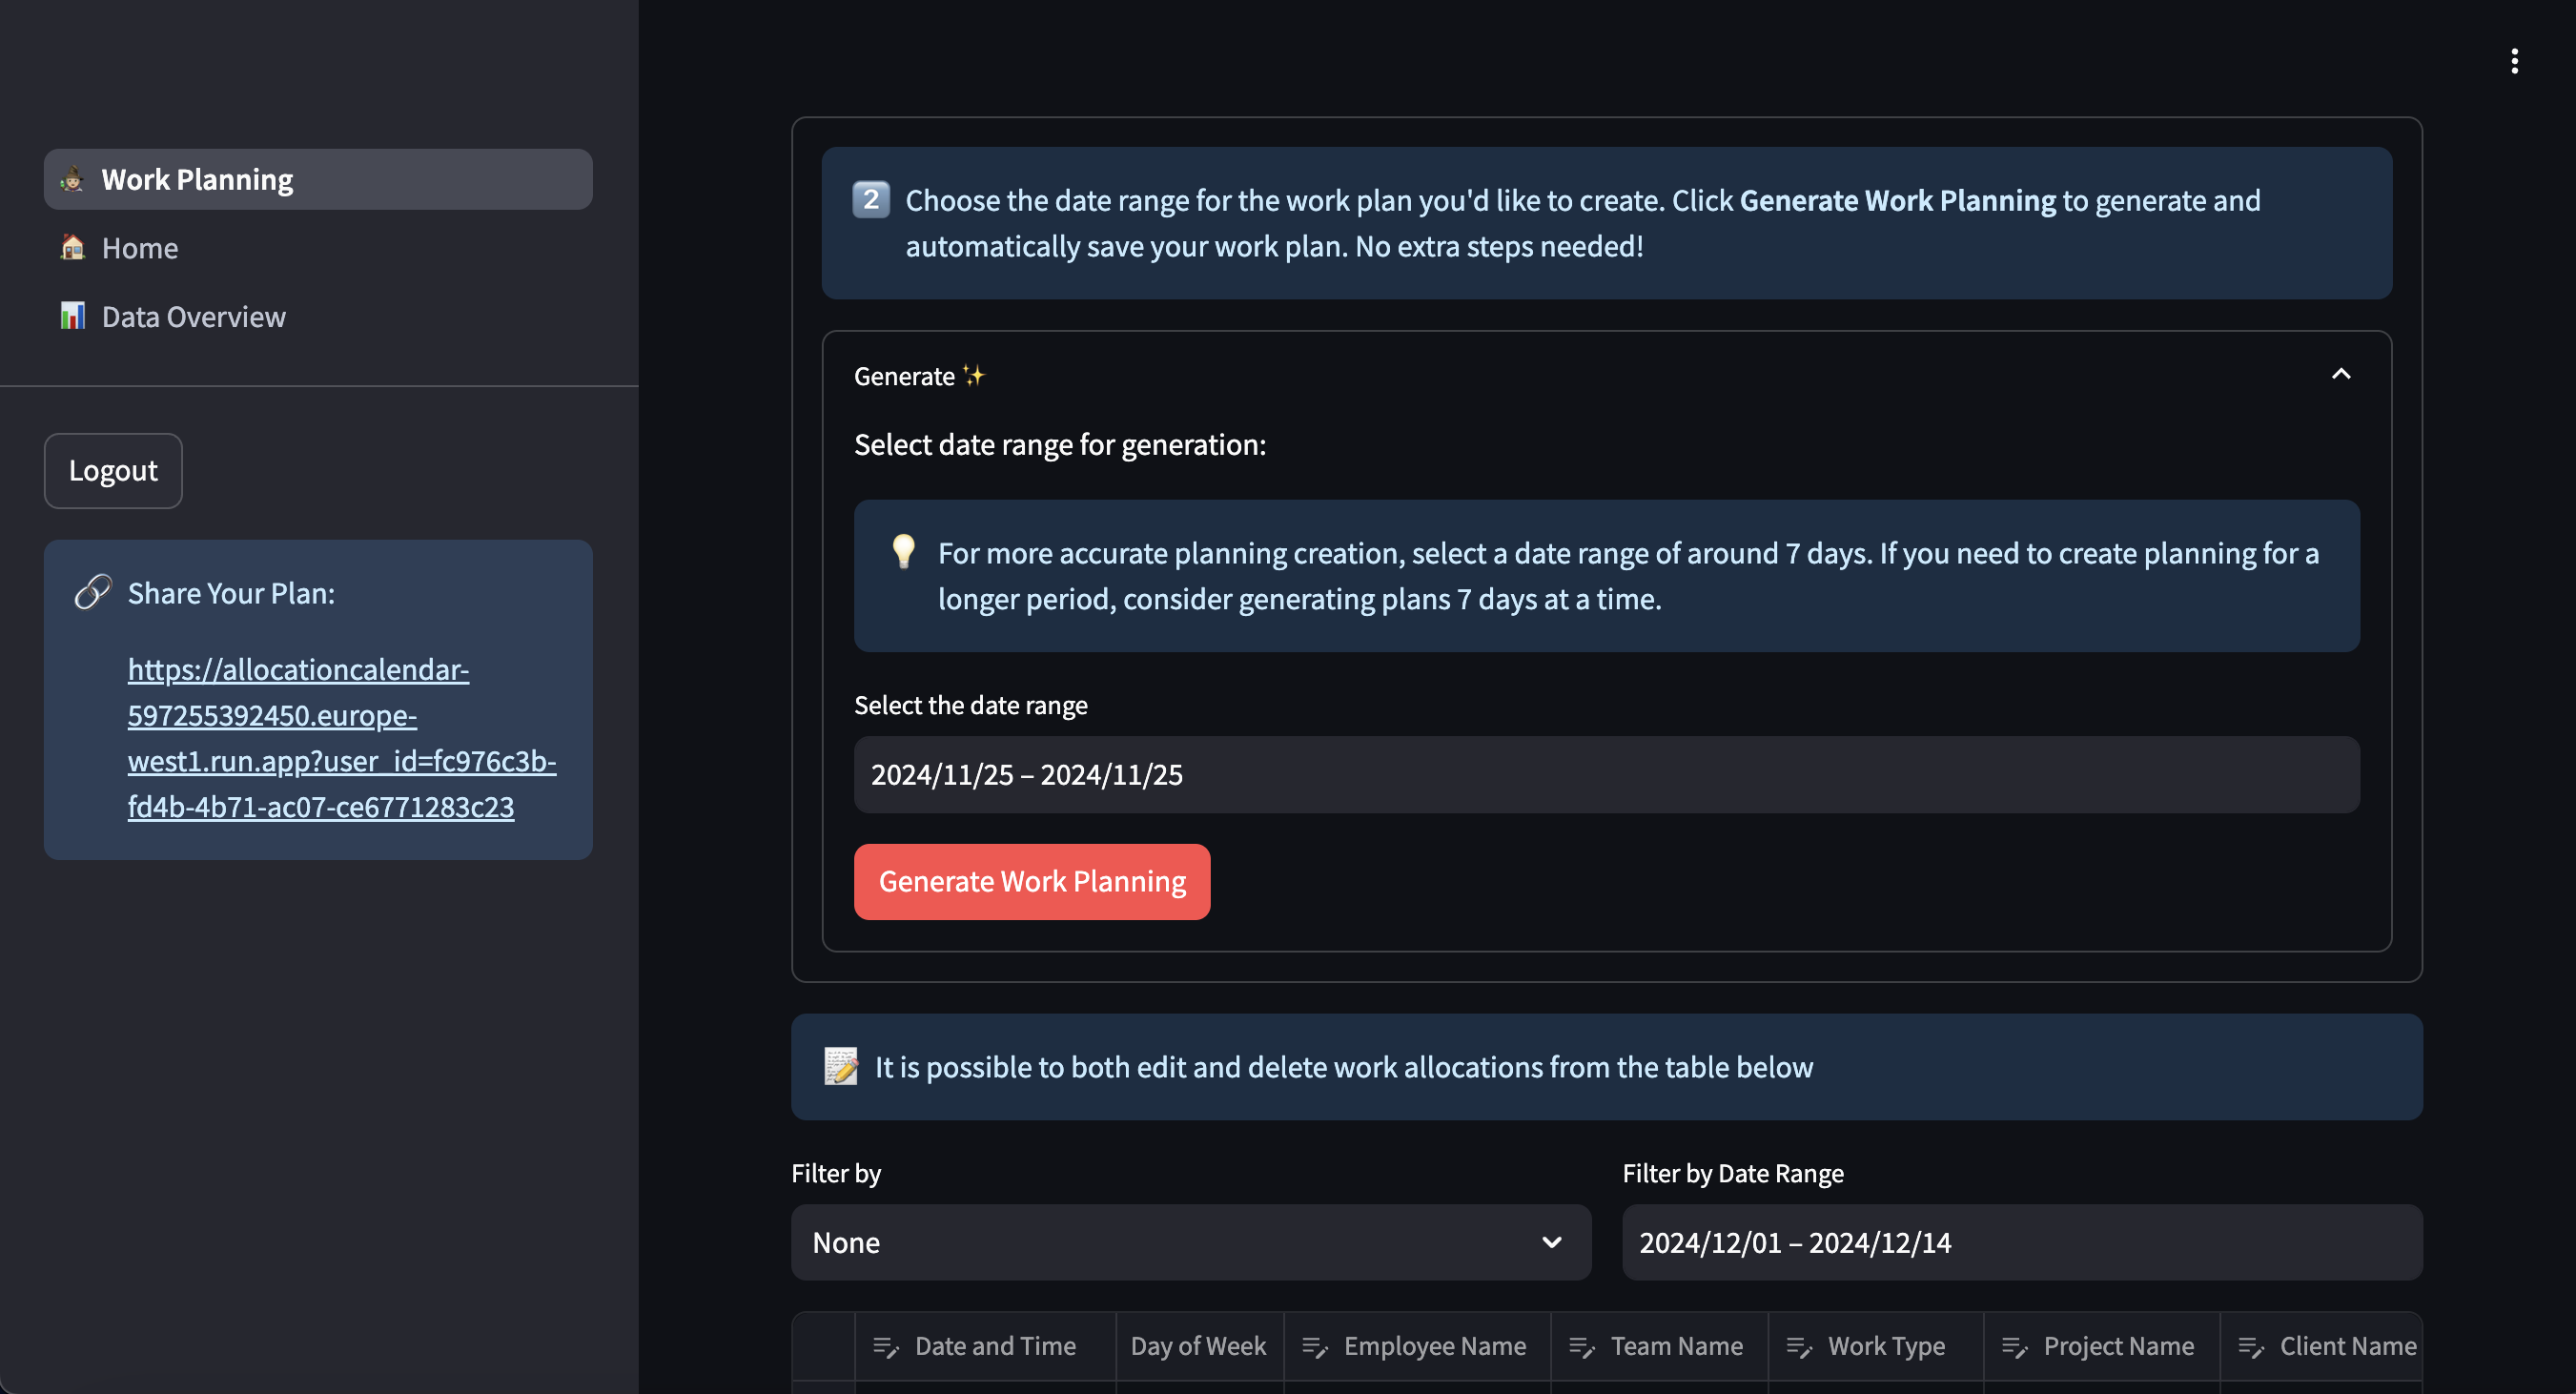Viewport: 2576px width, 1394px height.
Task: Click editable icon on Project Name column
Action: [2014, 1347]
